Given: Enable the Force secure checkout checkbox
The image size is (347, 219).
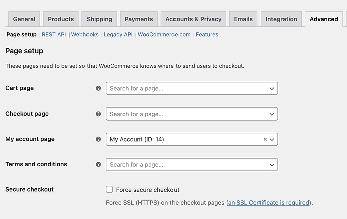Looking at the screenshot, I should tap(109, 190).
